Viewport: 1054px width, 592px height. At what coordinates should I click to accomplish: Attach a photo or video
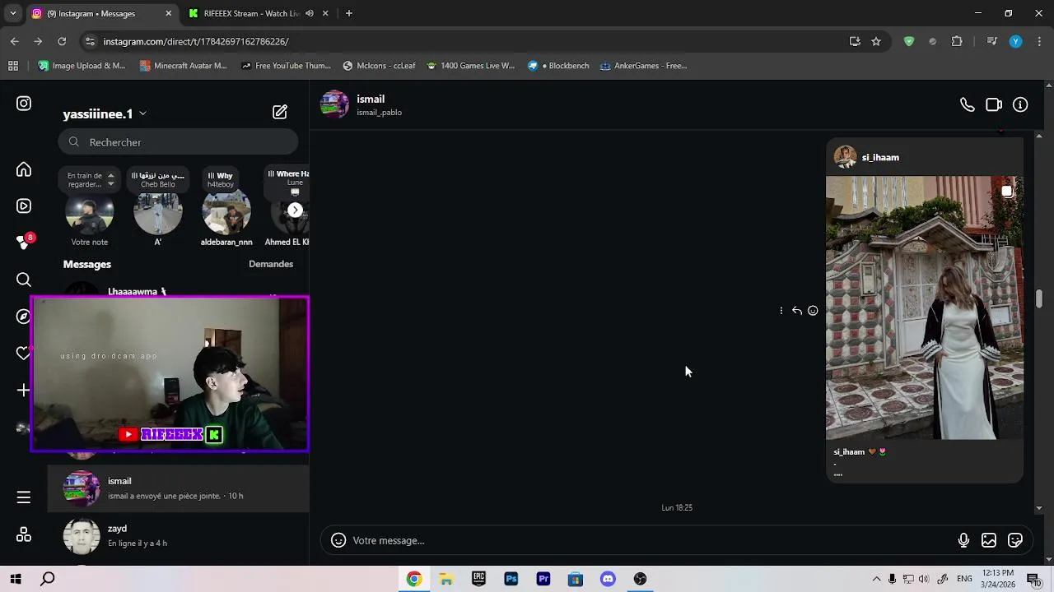989,540
